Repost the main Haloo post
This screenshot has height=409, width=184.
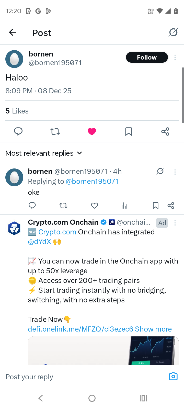point(55,131)
